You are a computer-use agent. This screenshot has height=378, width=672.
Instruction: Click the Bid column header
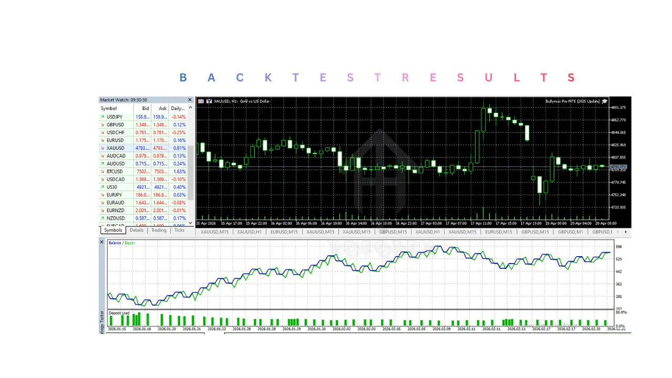tap(145, 109)
